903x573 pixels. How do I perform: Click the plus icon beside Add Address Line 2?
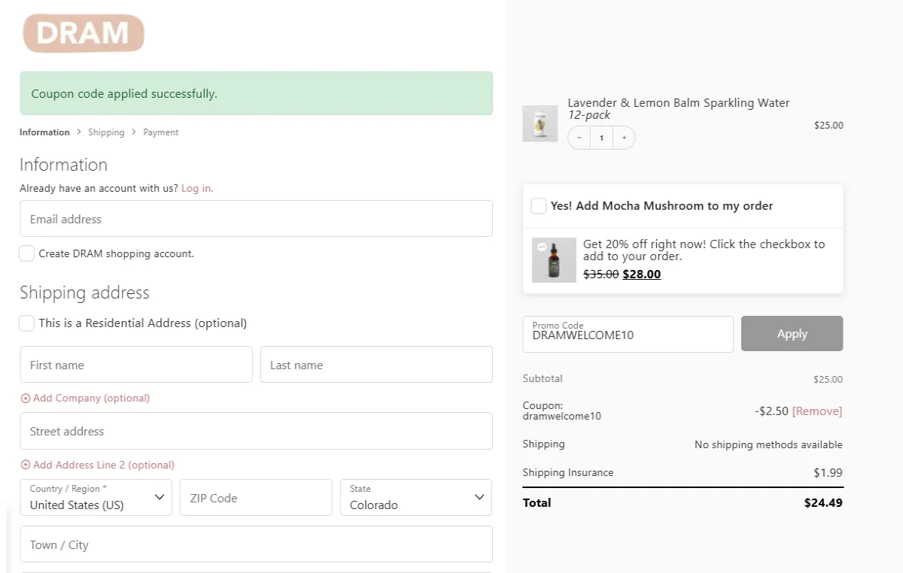tap(26, 465)
